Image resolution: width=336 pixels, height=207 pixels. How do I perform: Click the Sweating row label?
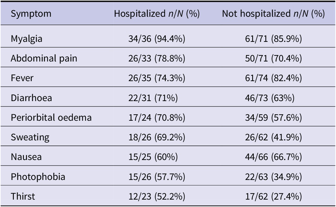[x=30, y=137]
